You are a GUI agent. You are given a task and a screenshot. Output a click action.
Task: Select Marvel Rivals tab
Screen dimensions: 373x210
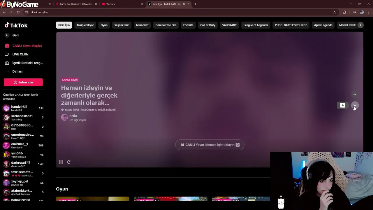click(347, 25)
